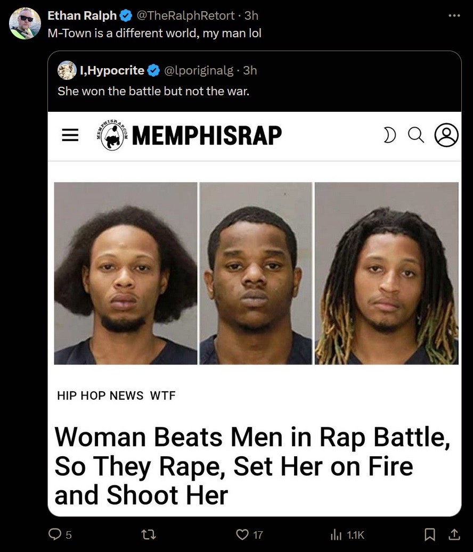473x552 pixels.
Task: Open the tweet's three-dot more options menu
Action: [454, 15]
